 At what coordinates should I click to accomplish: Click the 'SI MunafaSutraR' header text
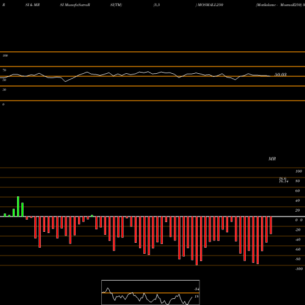coord(75,5)
